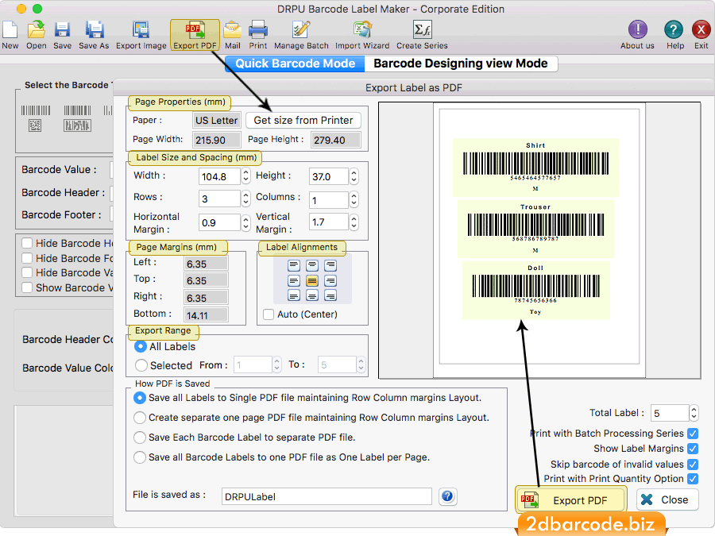Adjust label Height stepper
Image resolution: width=715 pixels, height=536 pixels.
pos(354,176)
